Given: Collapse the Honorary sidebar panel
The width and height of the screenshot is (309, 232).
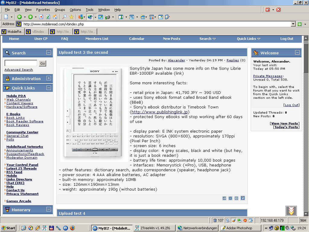Looking at the screenshot, I should 49,209.
